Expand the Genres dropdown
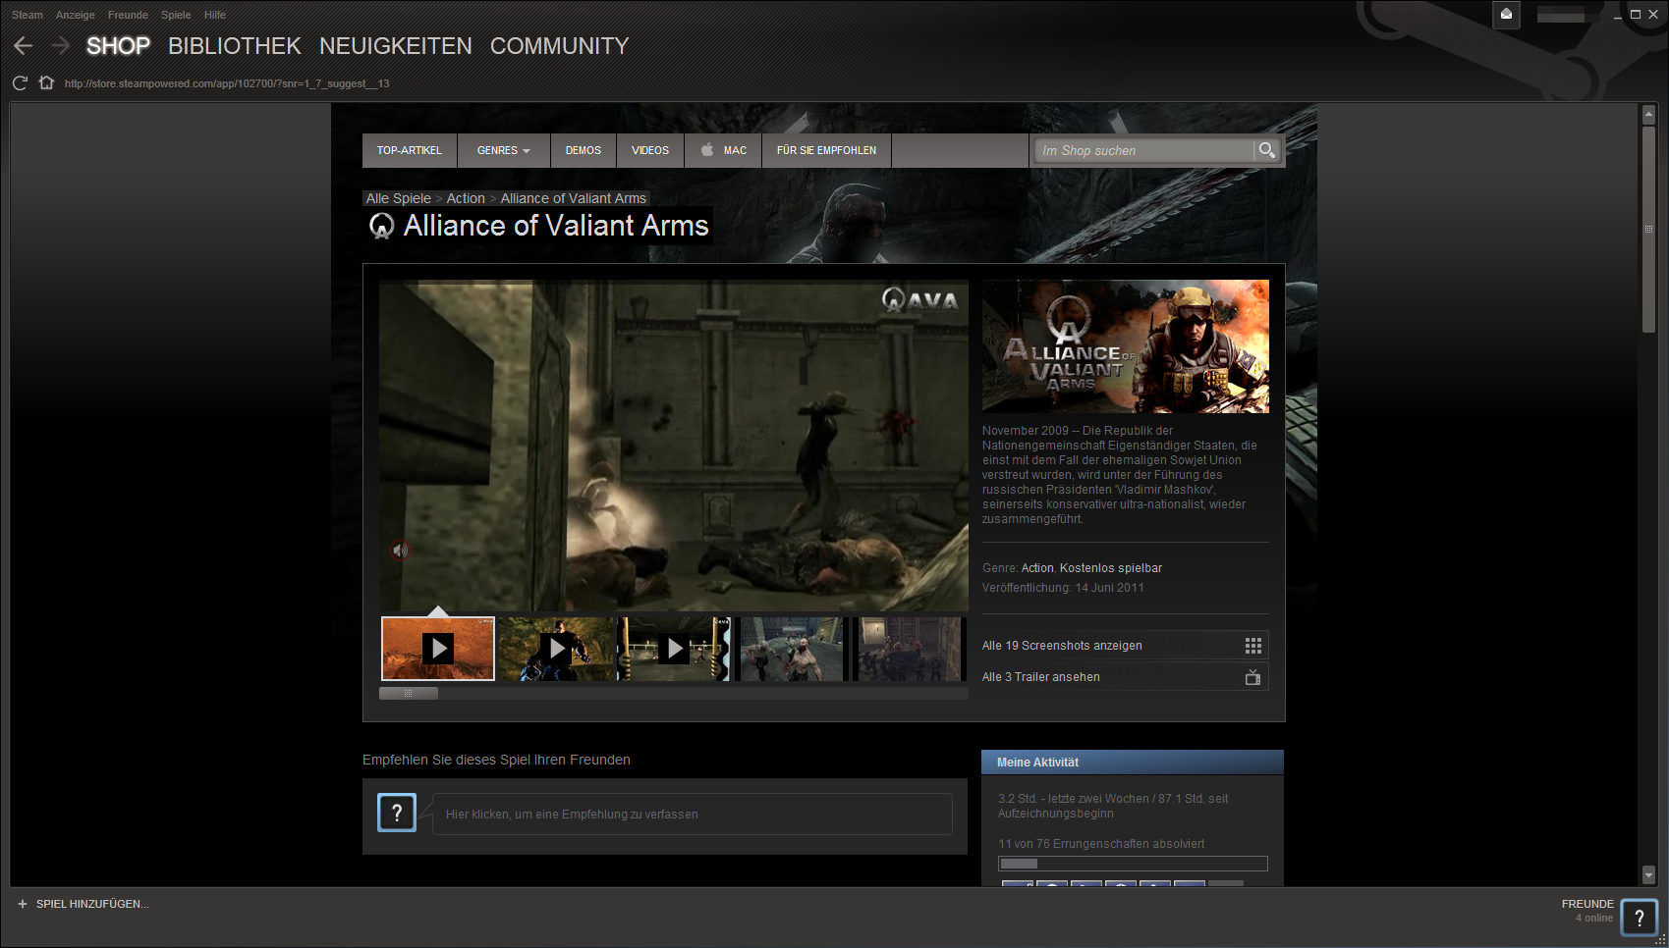Viewport: 1669px width, 948px height. (x=503, y=150)
